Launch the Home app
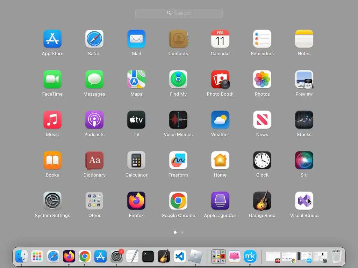 pyautogui.click(x=220, y=160)
